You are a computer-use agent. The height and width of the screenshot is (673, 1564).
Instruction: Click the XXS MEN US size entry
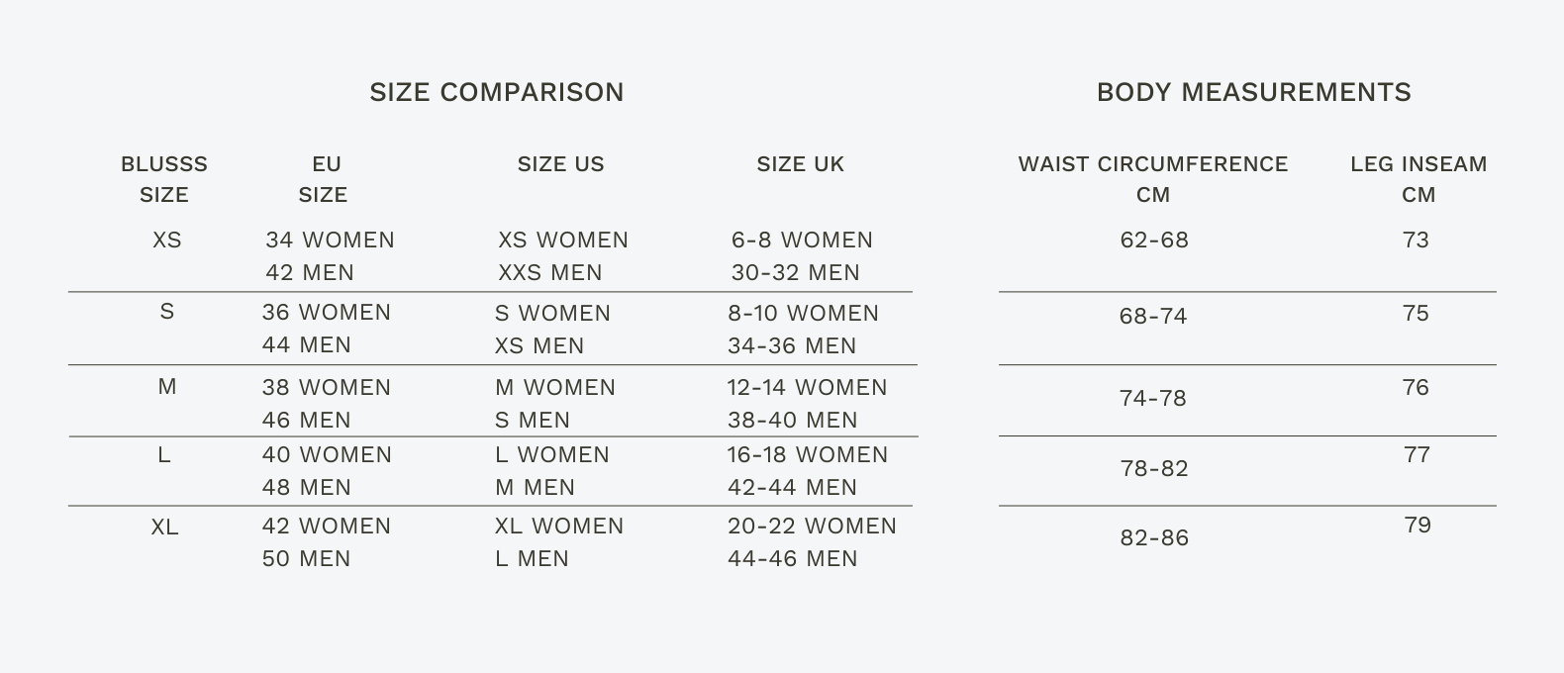tap(549, 273)
